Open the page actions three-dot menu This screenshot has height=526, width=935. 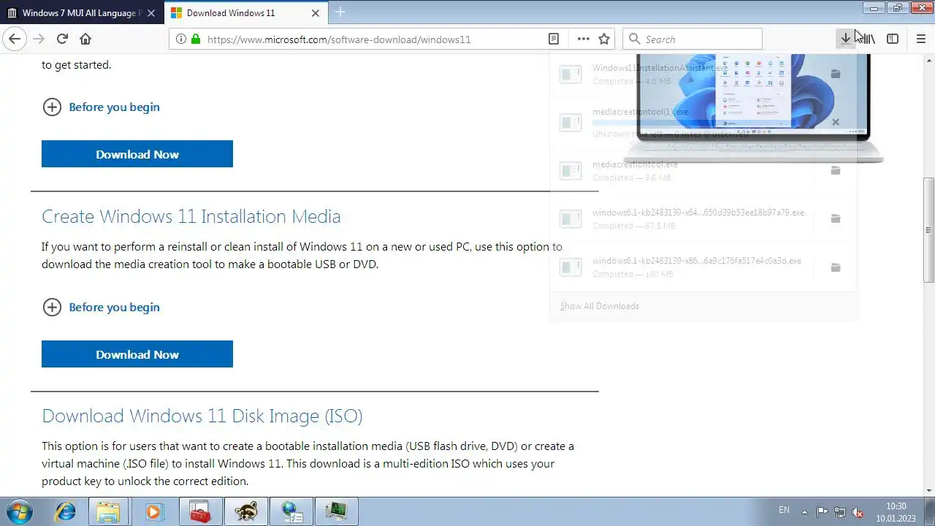(583, 39)
